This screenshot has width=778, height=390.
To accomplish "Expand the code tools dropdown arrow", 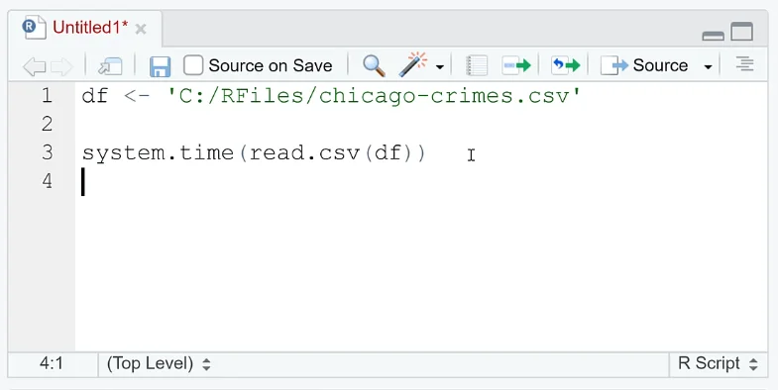I will (x=440, y=66).
